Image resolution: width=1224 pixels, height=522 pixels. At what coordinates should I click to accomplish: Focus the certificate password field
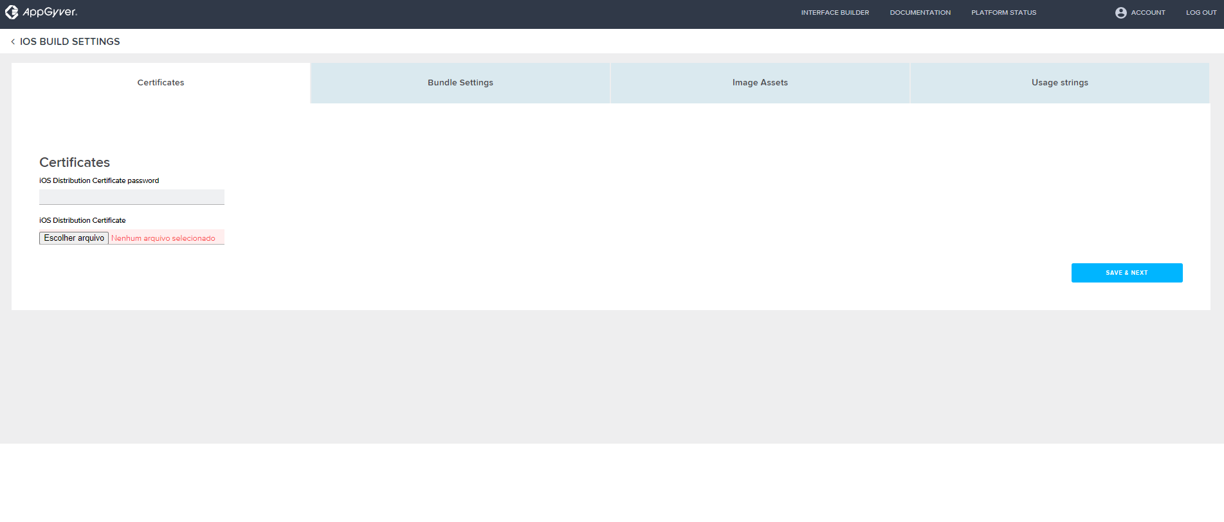tap(132, 197)
